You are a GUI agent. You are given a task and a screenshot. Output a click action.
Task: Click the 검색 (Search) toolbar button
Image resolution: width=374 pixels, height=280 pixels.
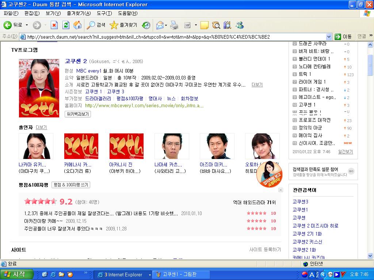[x=96, y=25]
